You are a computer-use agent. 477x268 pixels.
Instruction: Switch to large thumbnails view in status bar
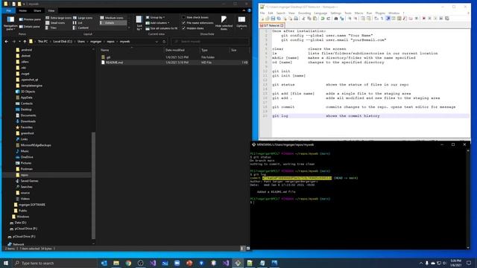tap(247, 249)
